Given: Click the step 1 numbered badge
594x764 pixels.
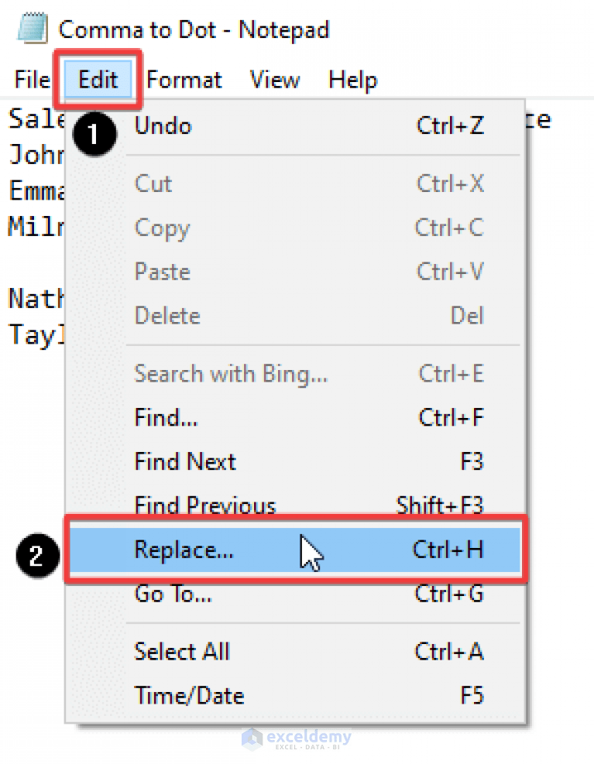Looking at the screenshot, I should pyautogui.click(x=94, y=135).
